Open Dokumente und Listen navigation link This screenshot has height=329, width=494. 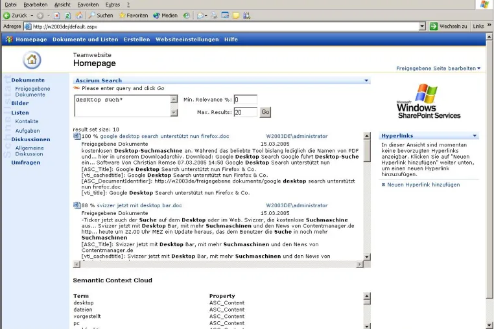pos(85,40)
